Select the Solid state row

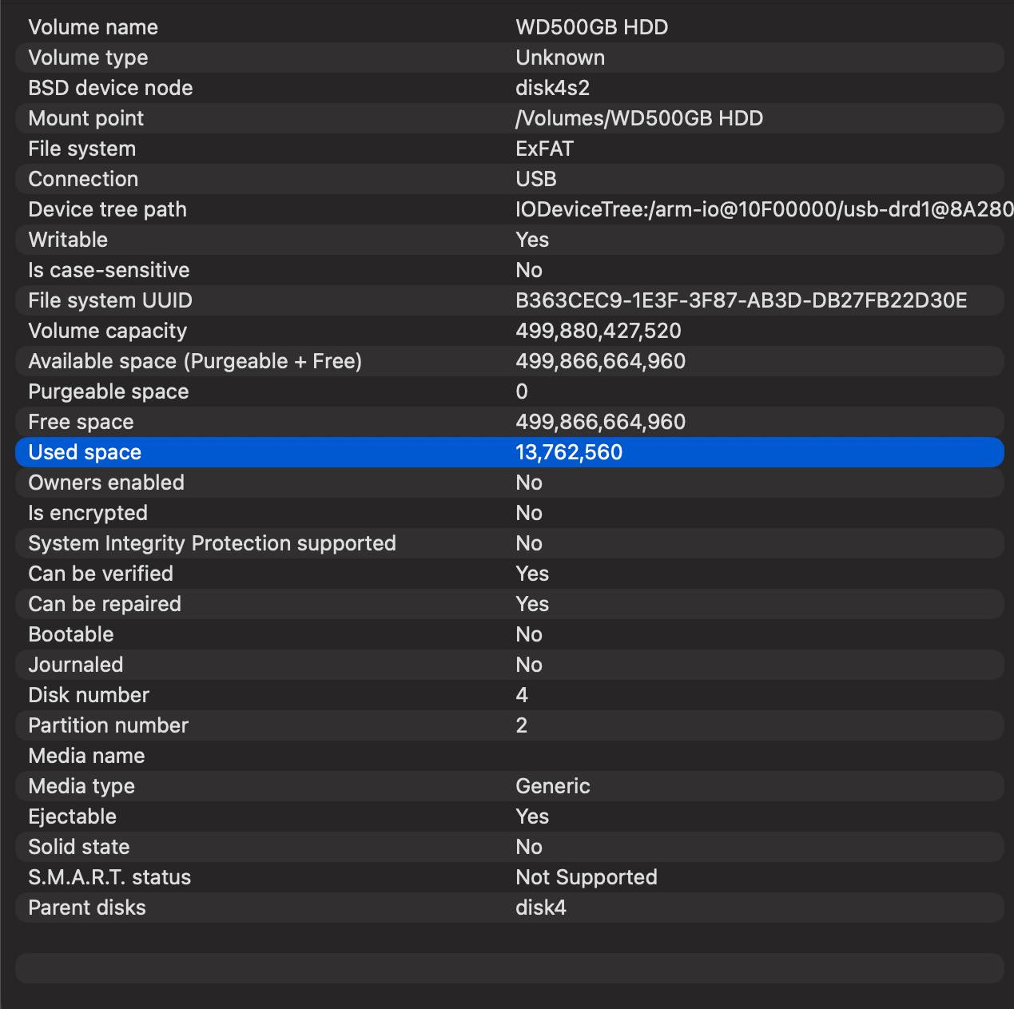click(510, 847)
